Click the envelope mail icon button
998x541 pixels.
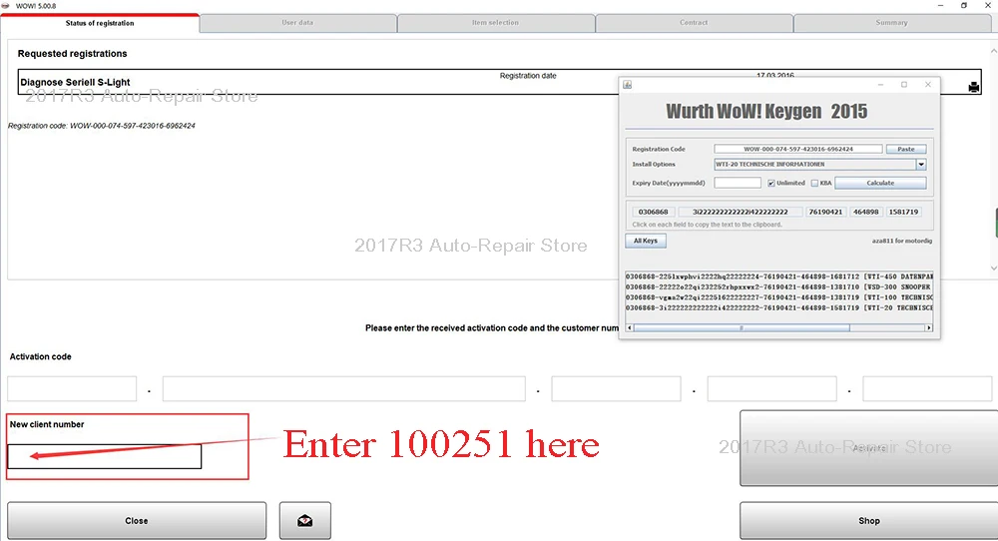click(x=304, y=521)
